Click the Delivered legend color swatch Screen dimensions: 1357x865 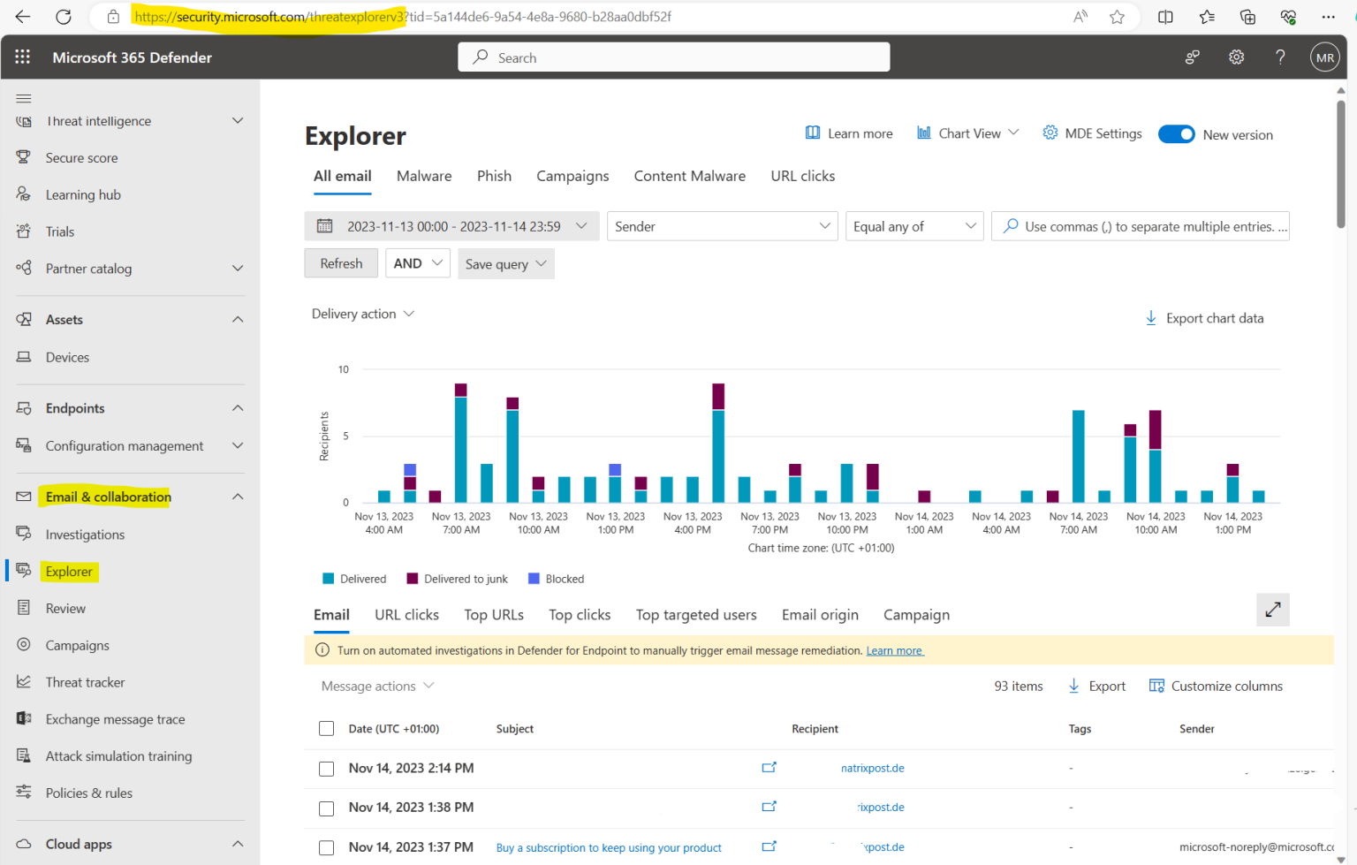328,578
